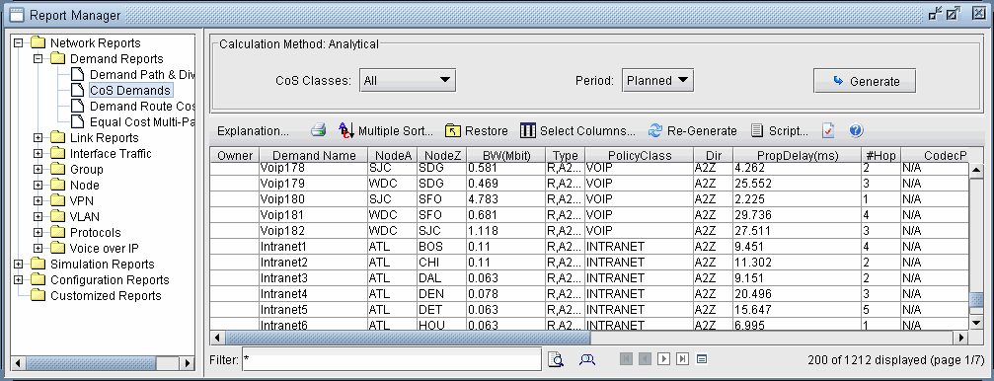The width and height of the screenshot is (994, 381).
Task: Select the Intranet4 demand row
Action: tap(589, 294)
